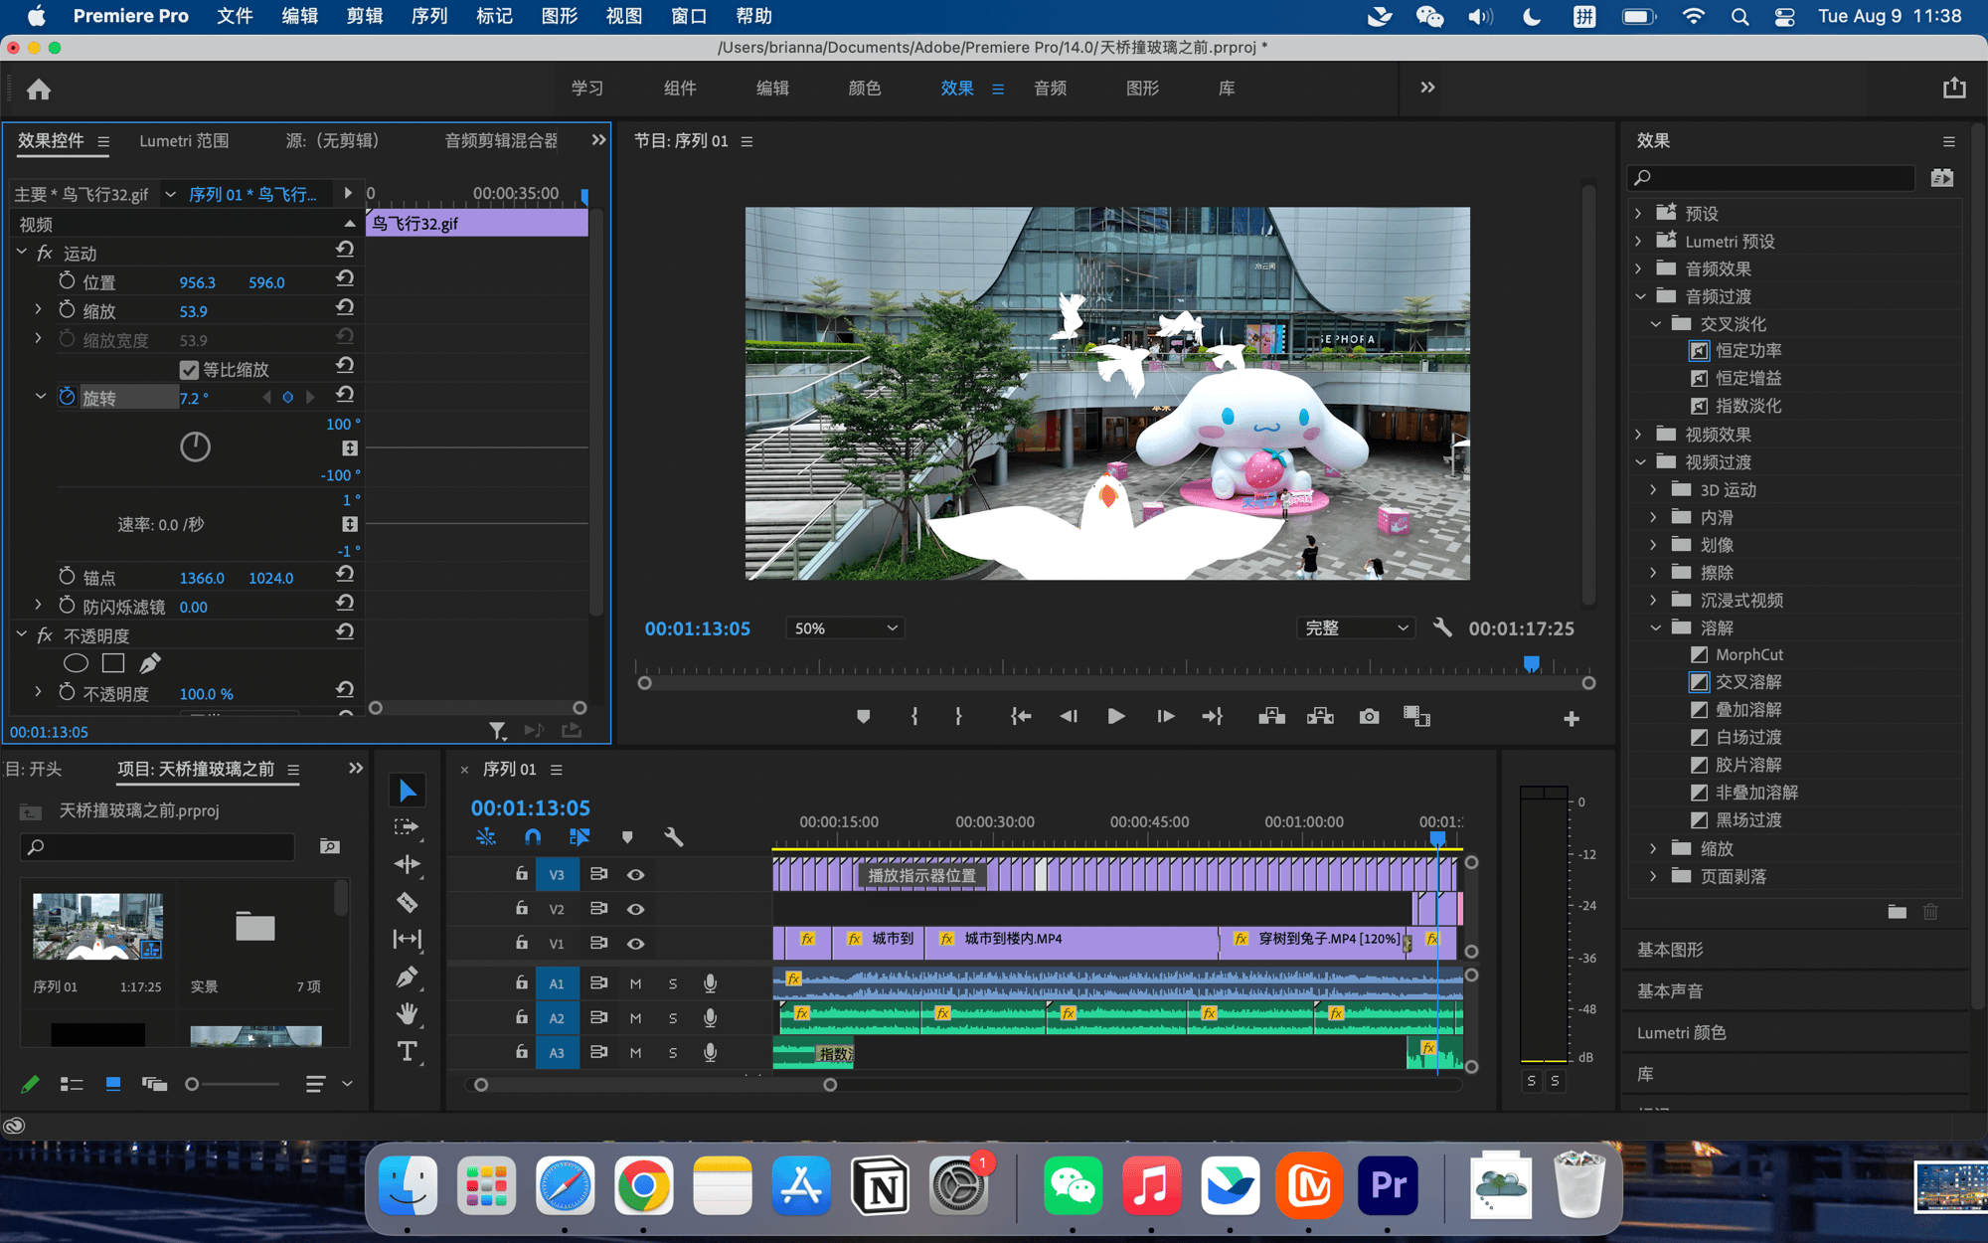Click the quick export share icon
Screen dimensions: 1988x1243
pos(1954,89)
